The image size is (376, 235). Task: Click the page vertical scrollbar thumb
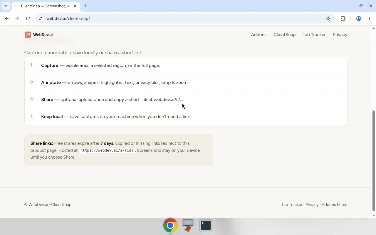[374, 161]
